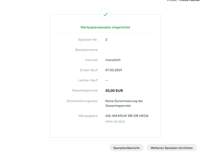
Task: Click the Intervall label
Action: (91, 60)
